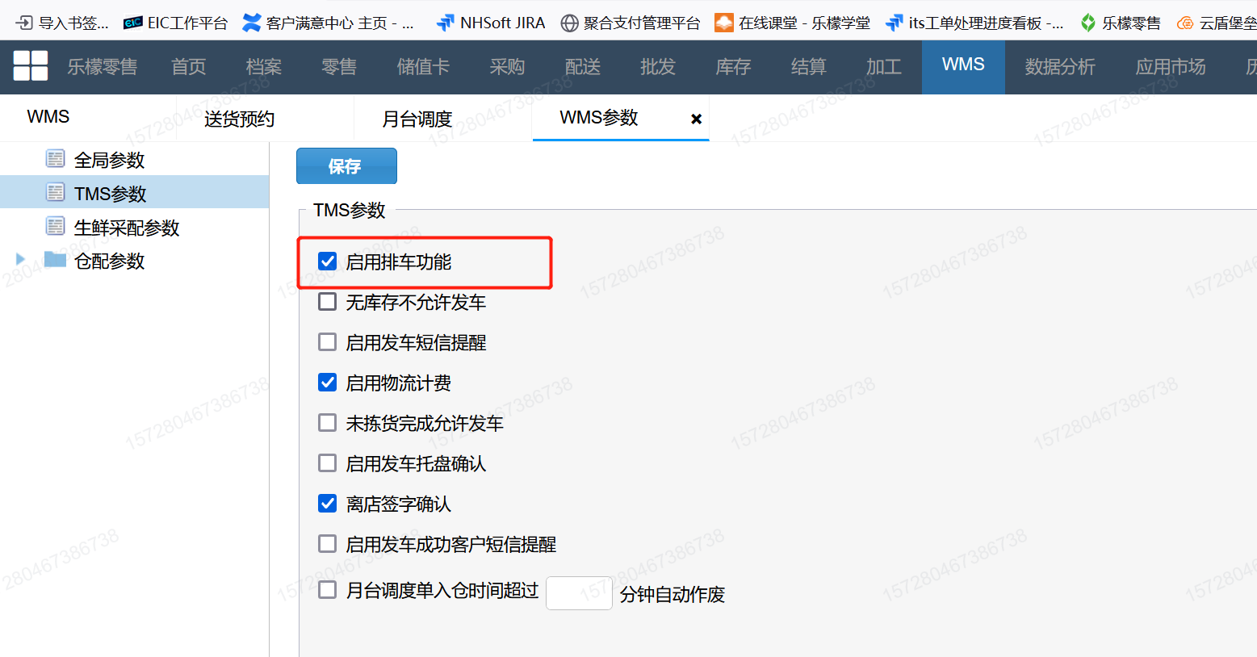Check 无库存不允许发车 checkbox
1257x657 pixels.
point(327,301)
